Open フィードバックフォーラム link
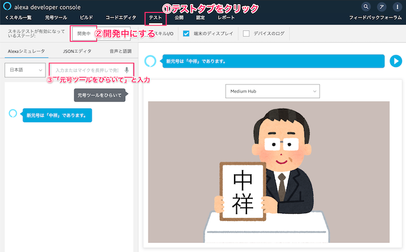 (x=375, y=17)
